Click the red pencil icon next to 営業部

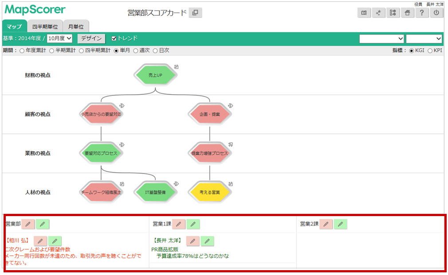28,224
